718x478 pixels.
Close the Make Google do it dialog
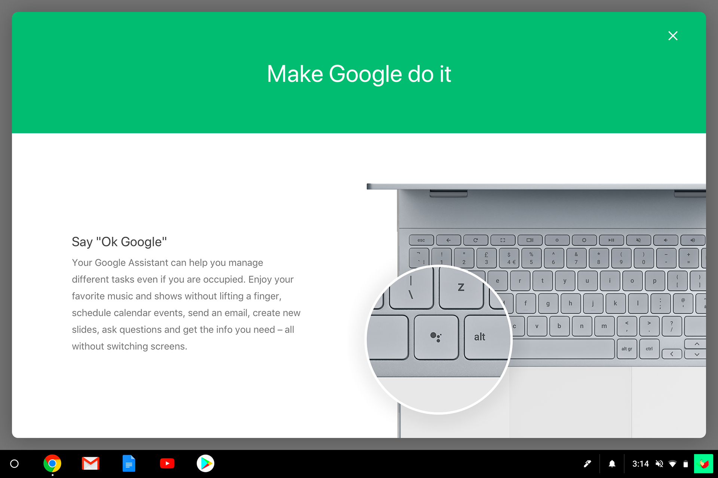(x=673, y=36)
